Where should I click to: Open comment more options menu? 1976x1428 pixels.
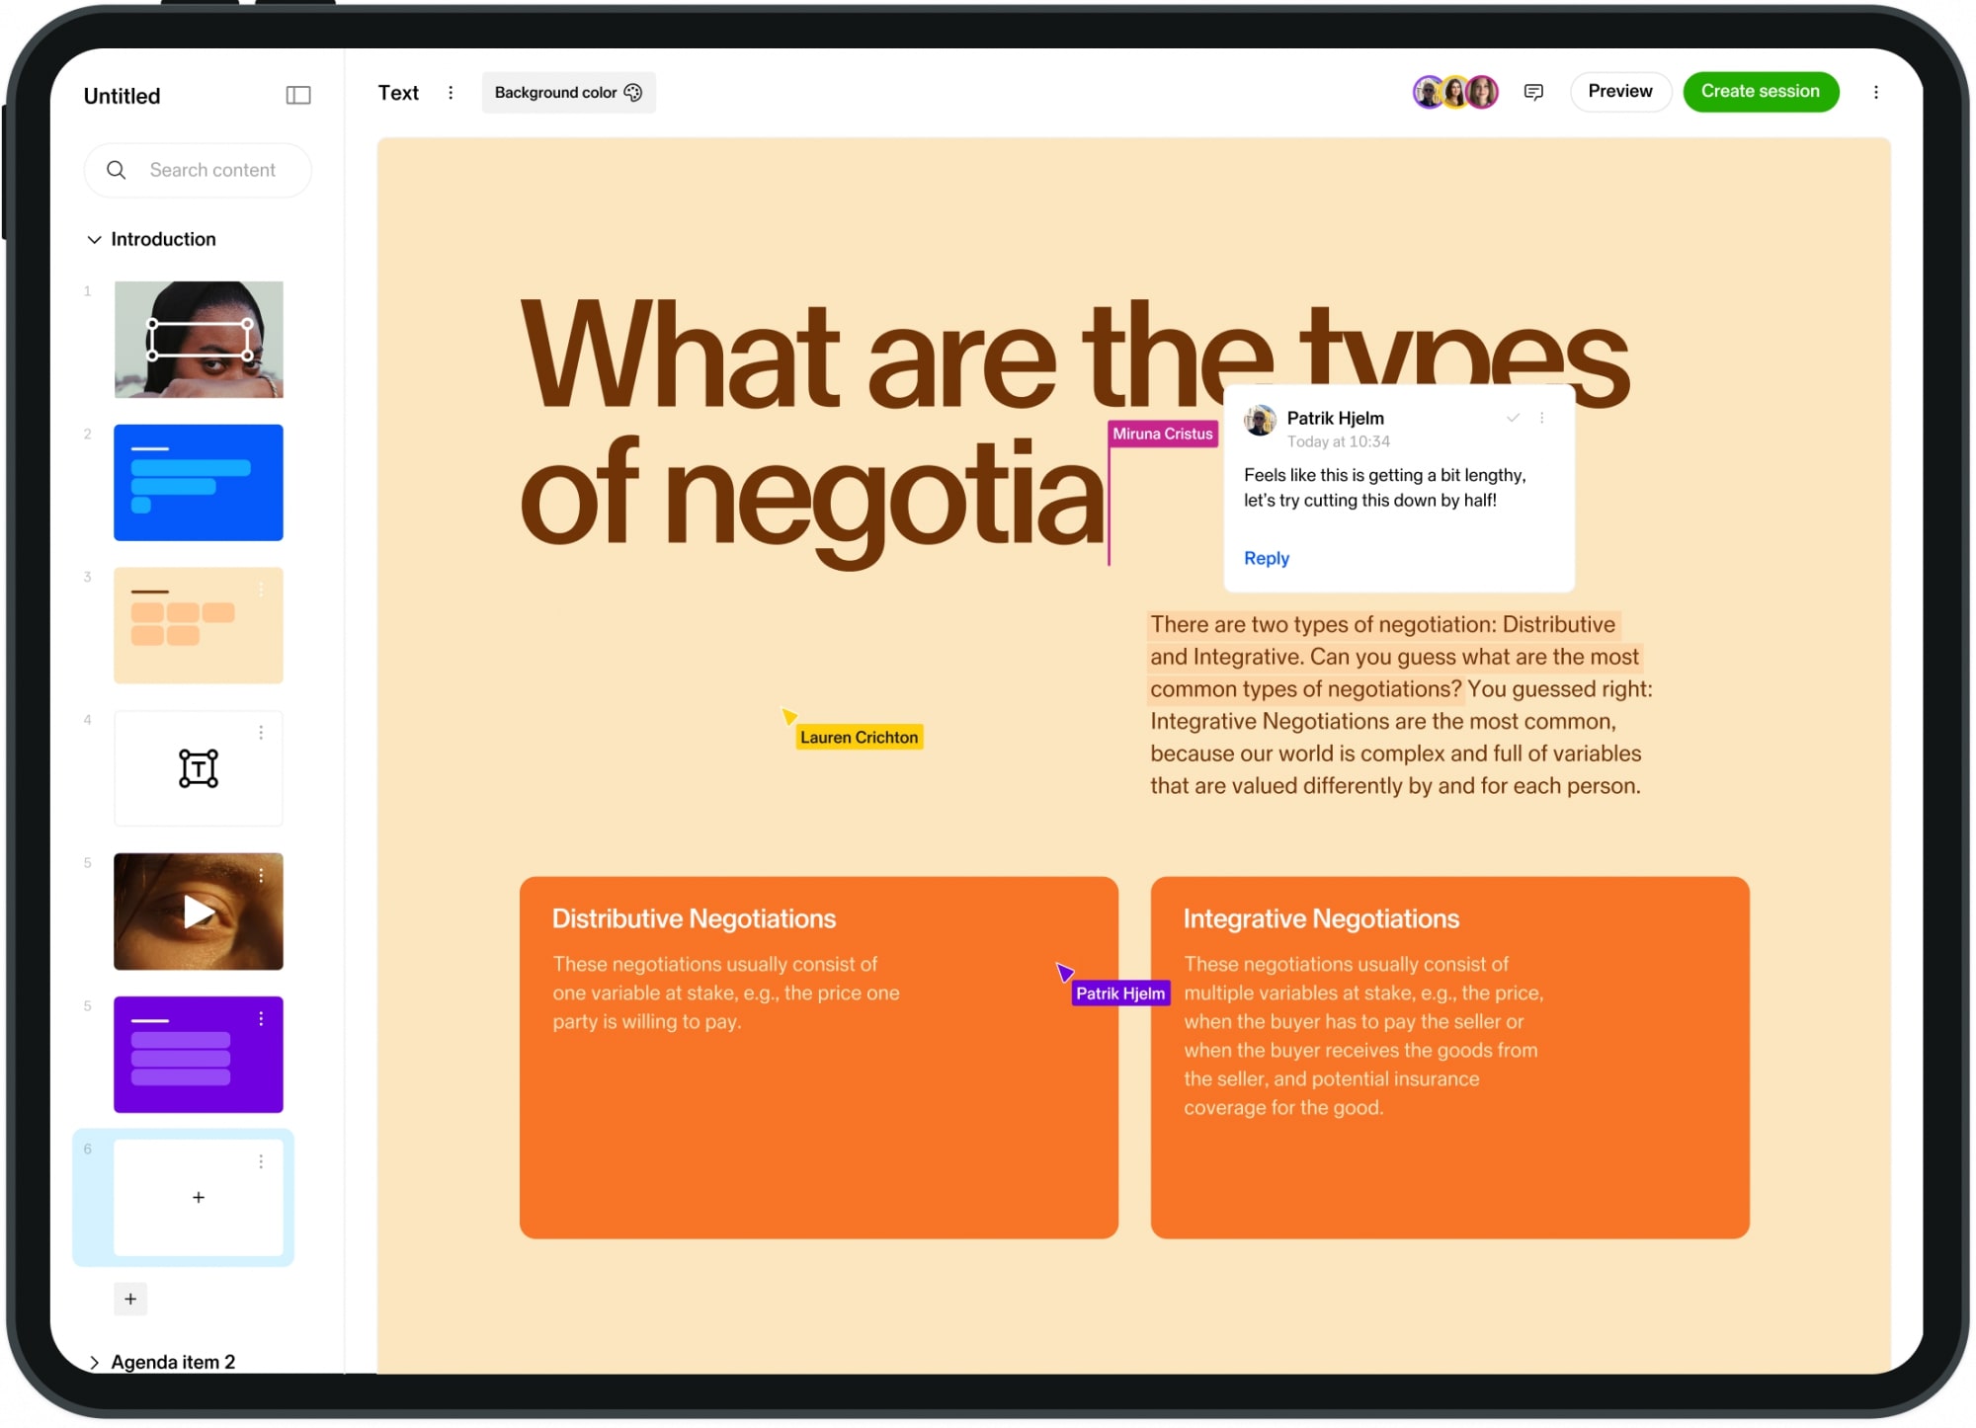click(1541, 418)
